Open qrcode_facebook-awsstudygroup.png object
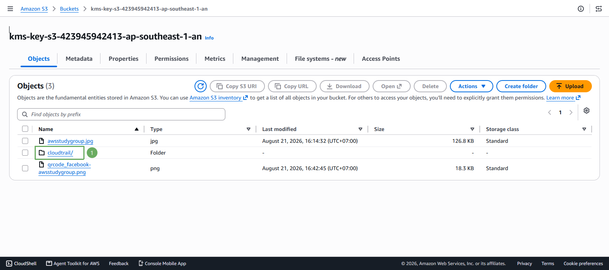Image resolution: width=609 pixels, height=270 pixels. [x=65, y=168]
